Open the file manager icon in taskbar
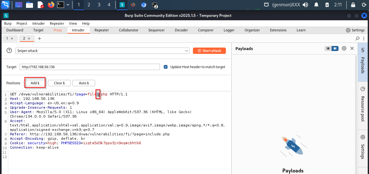The width and height of the screenshot is (369, 174). pyautogui.click(x=30, y=5)
